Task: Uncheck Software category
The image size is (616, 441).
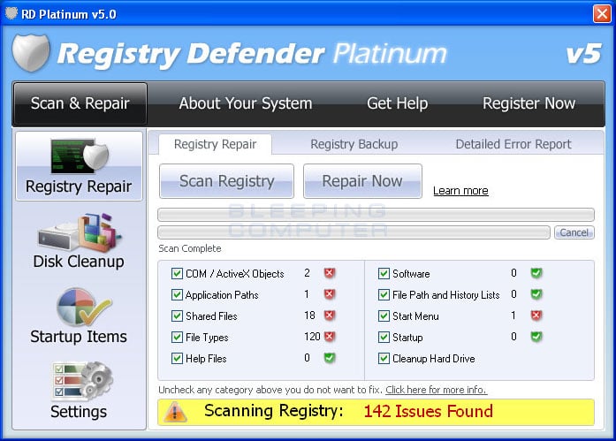Action: [384, 273]
